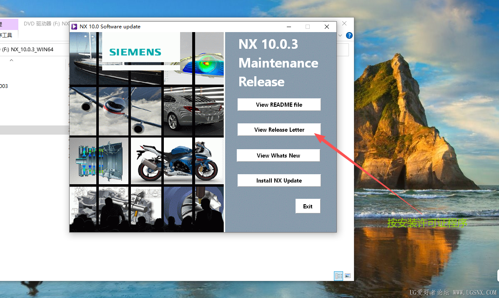Select the F: NX_10.0.3_WIN64 address path
499x298 pixels.
(28, 50)
